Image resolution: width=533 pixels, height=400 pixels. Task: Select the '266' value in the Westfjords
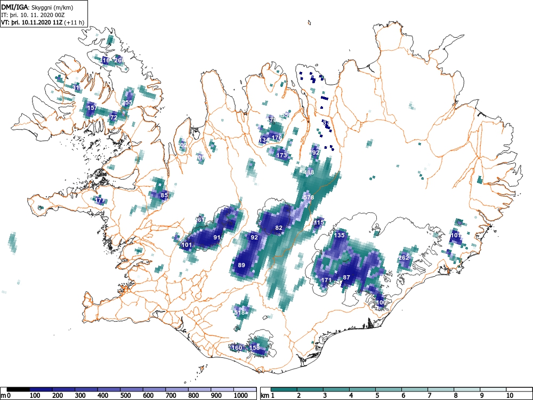(119, 61)
